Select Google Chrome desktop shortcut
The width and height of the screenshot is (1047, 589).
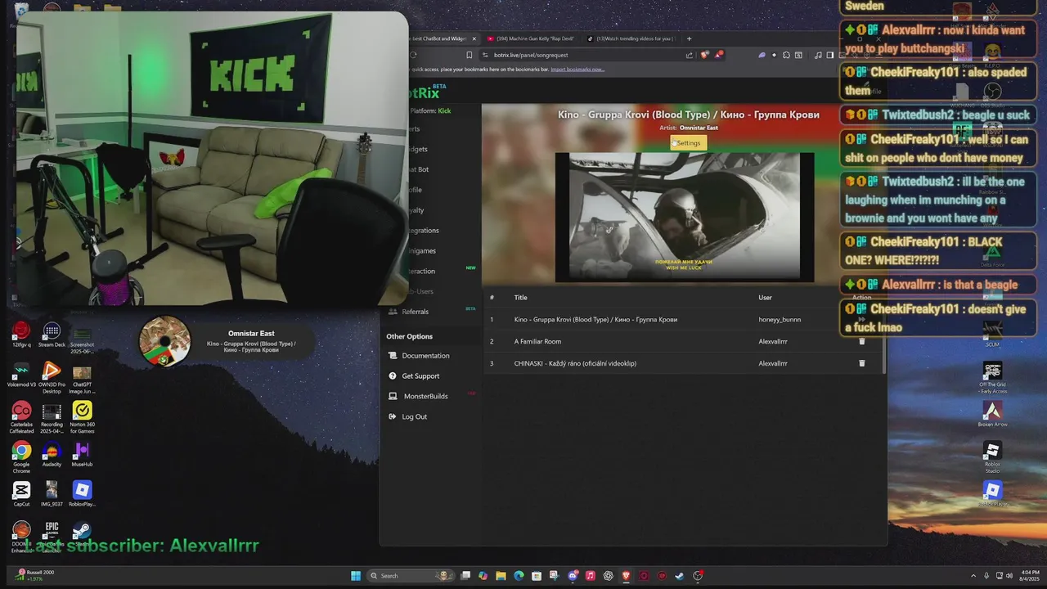21,456
